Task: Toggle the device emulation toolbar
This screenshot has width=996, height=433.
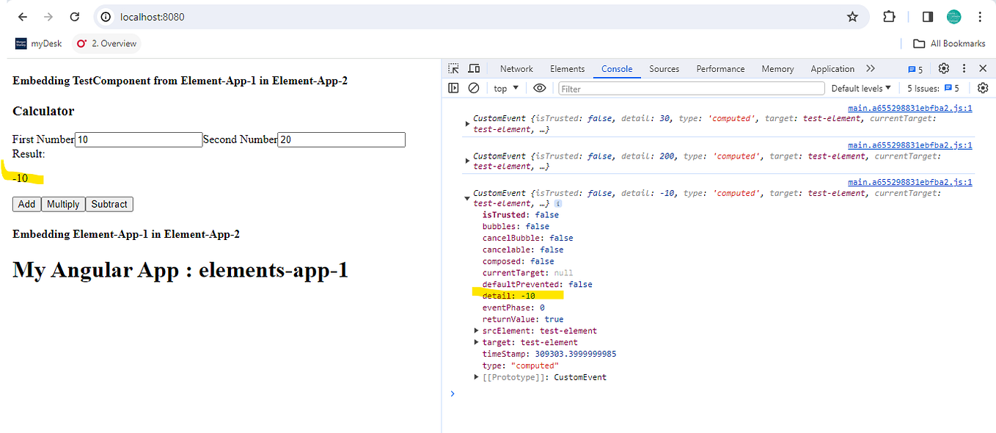Action: click(474, 68)
